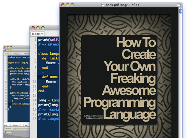The image size is (188, 138).
Task: Close the inner Java editor window with red button
Action: [5, 50]
